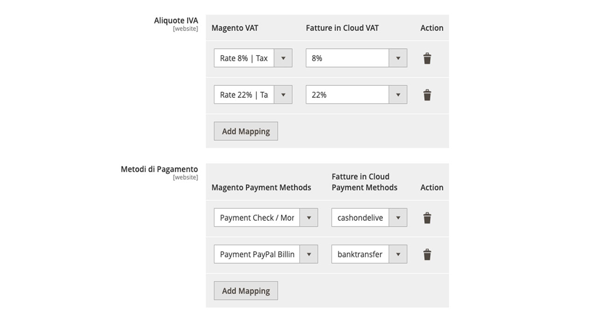
Task: Open the Fatture in Cloud '8%' dropdown
Action: tap(356, 58)
